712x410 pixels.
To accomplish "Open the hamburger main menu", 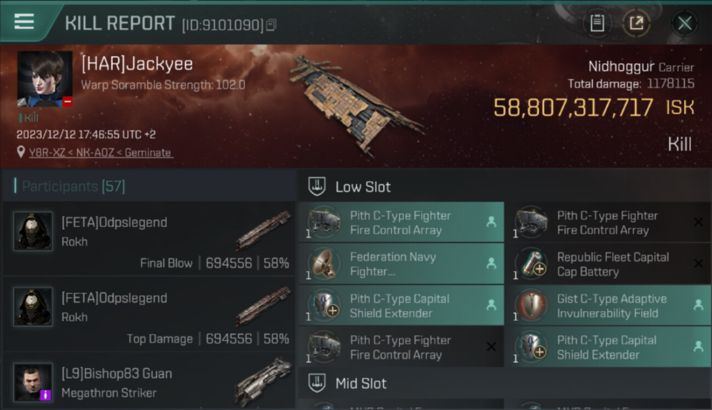I will coord(24,22).
